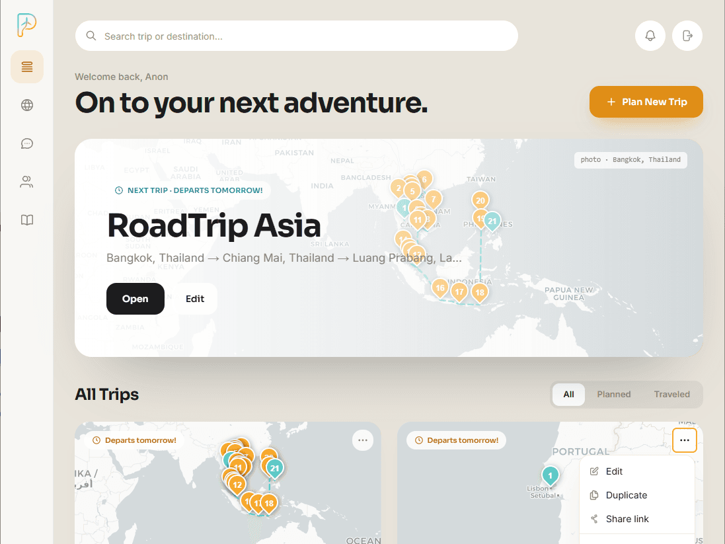Click map pin 7 in featured map

pos(434,200)
